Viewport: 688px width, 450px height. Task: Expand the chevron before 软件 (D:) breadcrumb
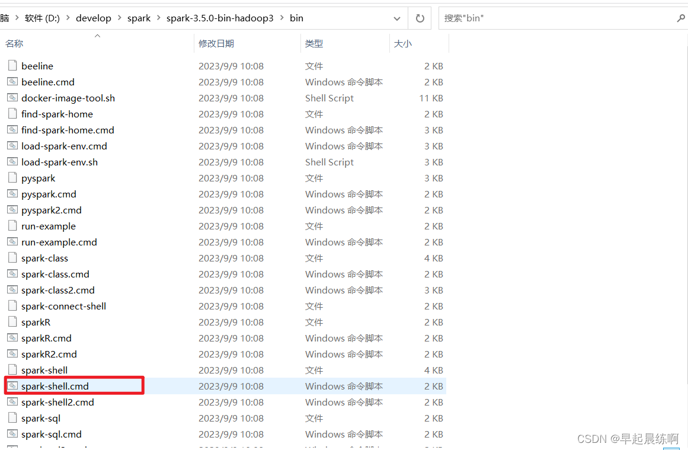[x=17, y=18]
